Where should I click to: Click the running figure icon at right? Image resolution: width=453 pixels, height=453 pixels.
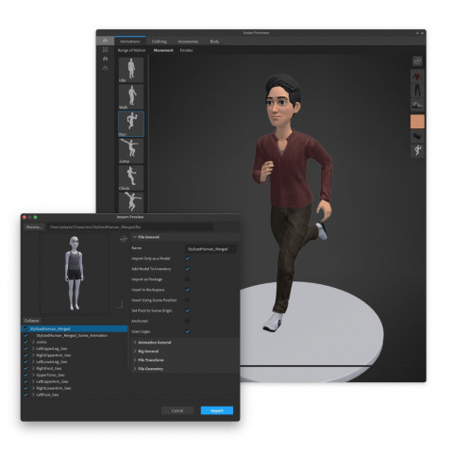[x=417, y=150]
